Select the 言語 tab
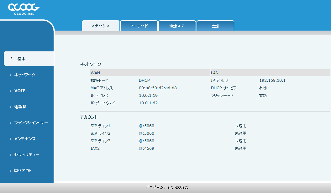 pyautogui.click(x=215, y=26)
